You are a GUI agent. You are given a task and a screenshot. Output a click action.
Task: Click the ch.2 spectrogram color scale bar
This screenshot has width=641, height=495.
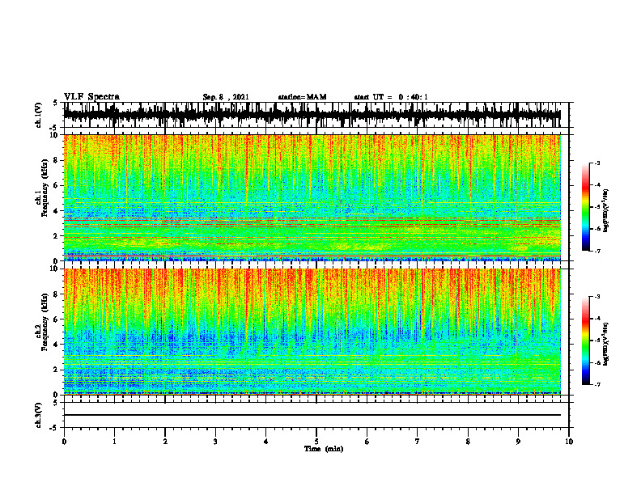point(586,341)
